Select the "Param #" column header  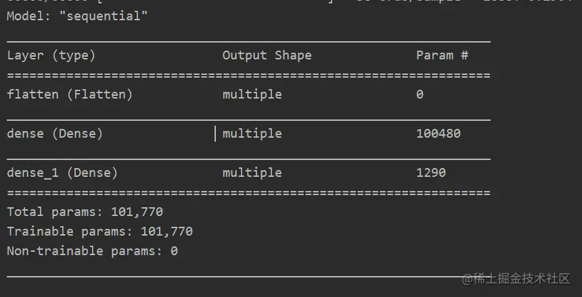tap(442, 55)
